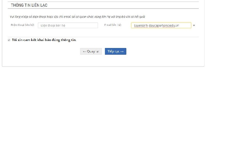Click the required asterisk beside the email field

coord(194,26)
